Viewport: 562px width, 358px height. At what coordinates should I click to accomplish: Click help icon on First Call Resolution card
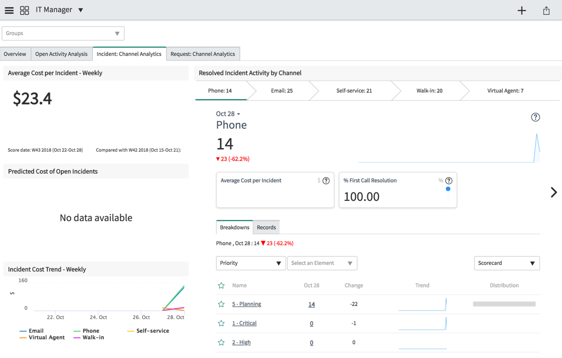point(449,181)
